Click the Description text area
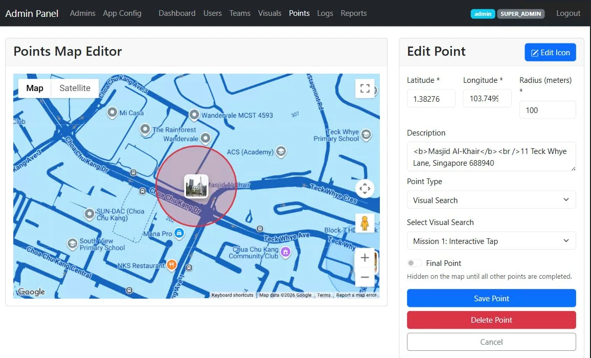 [491, 156]
